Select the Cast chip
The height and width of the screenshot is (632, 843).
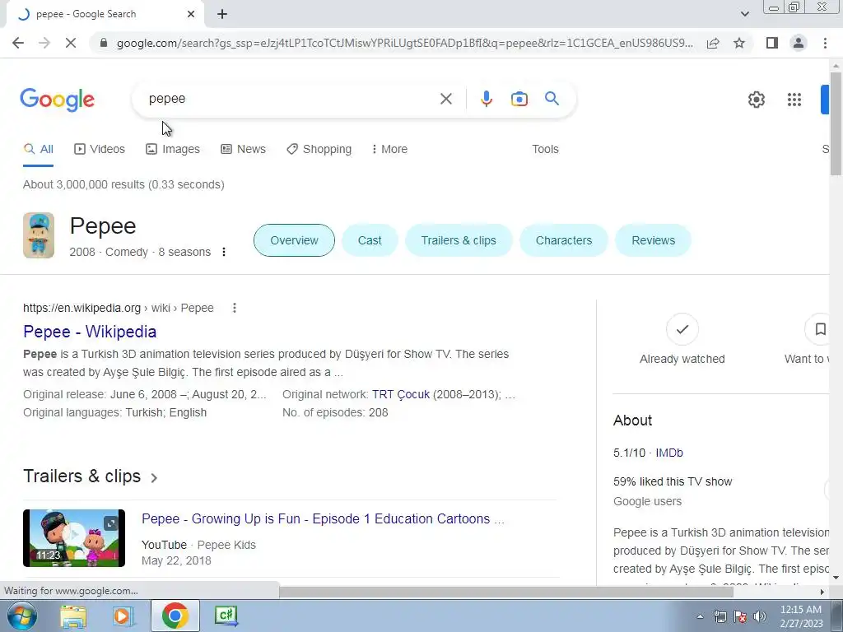[370, 240]
